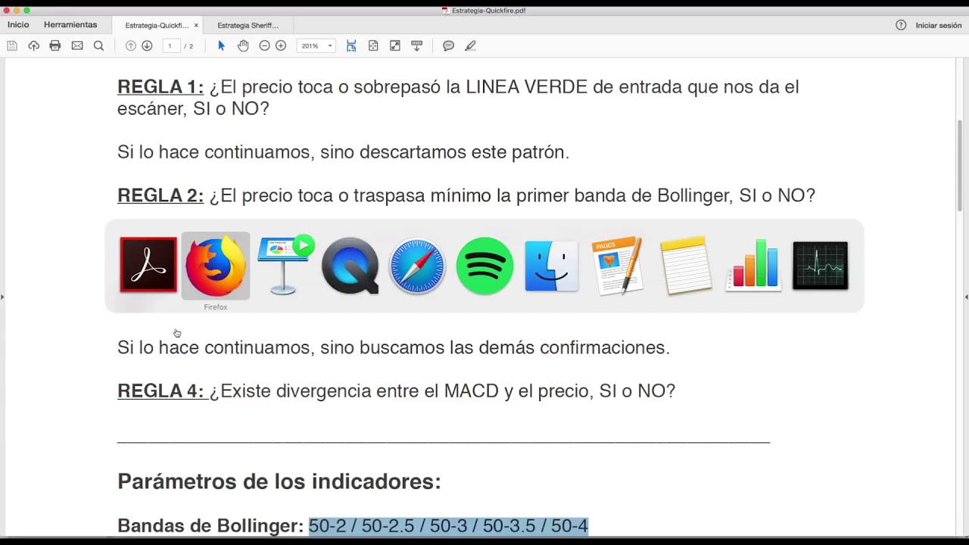Select Firefox in app switcher

pyautogui.click(x=216, y=265)
